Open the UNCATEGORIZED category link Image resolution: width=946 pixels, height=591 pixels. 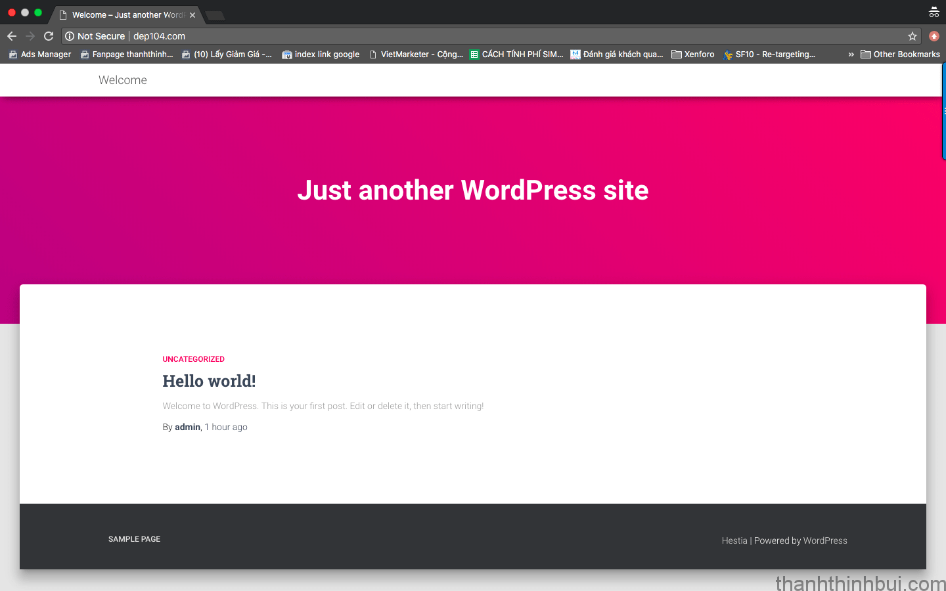coord(193,359)
